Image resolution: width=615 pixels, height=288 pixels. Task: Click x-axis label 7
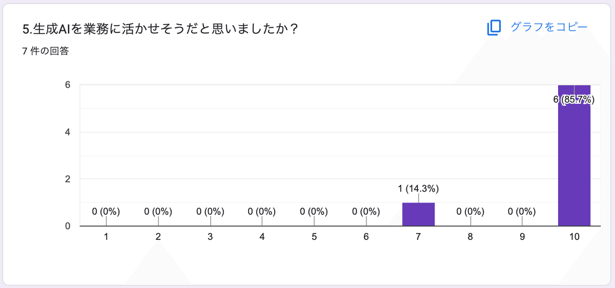click(x=418, y=237)
